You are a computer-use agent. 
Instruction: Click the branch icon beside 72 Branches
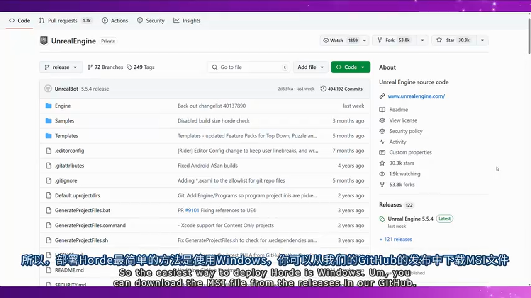(90, 67)
